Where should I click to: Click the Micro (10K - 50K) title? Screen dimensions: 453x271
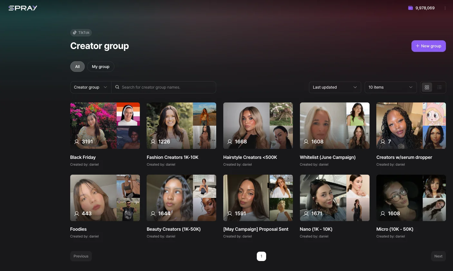point(395,229)
